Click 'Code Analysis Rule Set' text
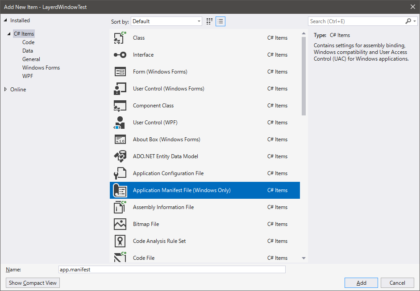Screen dimensions: 420x291 [x=159, y=241]
